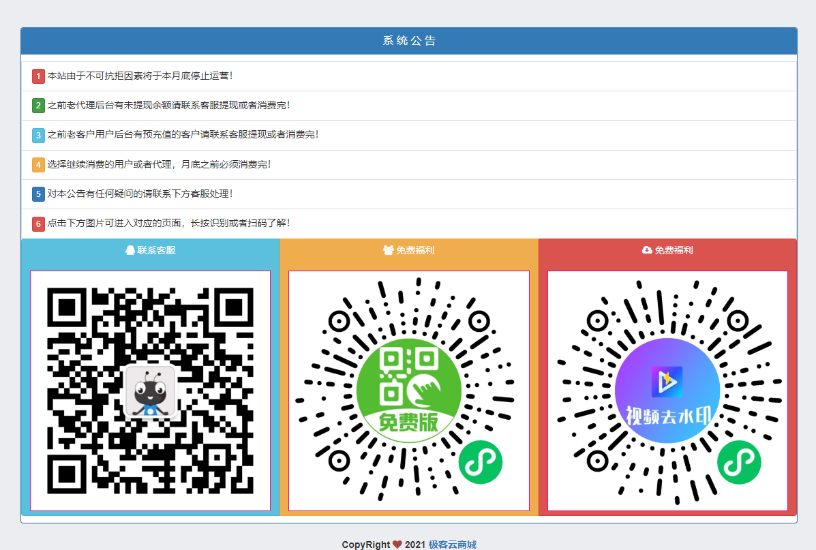The image size is (816, 550).
Task: Click the ant mascot logo in the QR code
Action: tap(151, 391)
